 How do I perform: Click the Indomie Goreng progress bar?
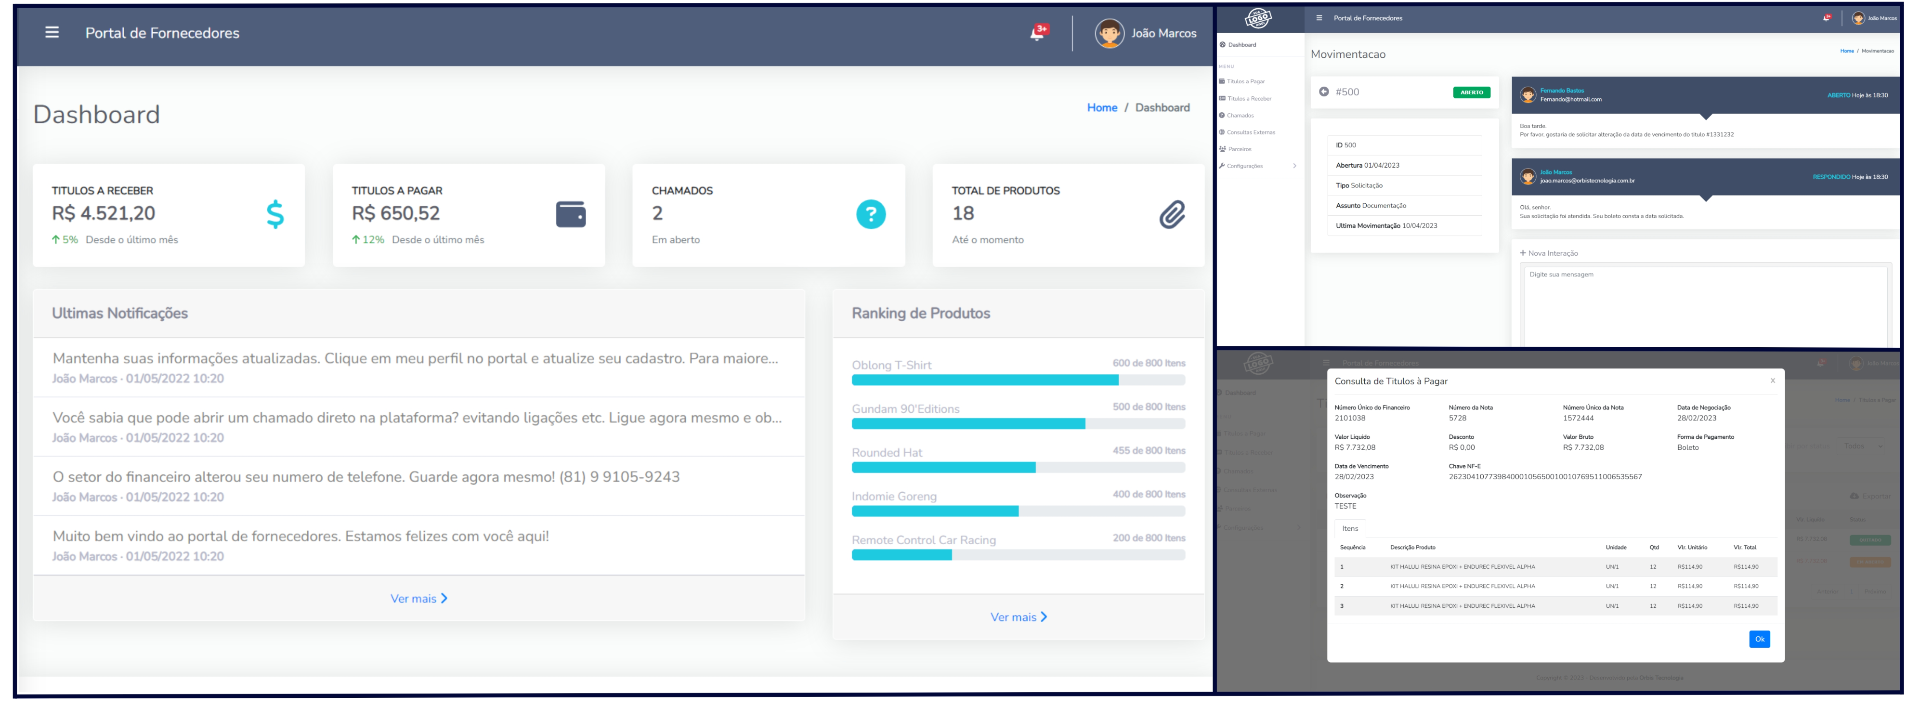pos(1018,511)
